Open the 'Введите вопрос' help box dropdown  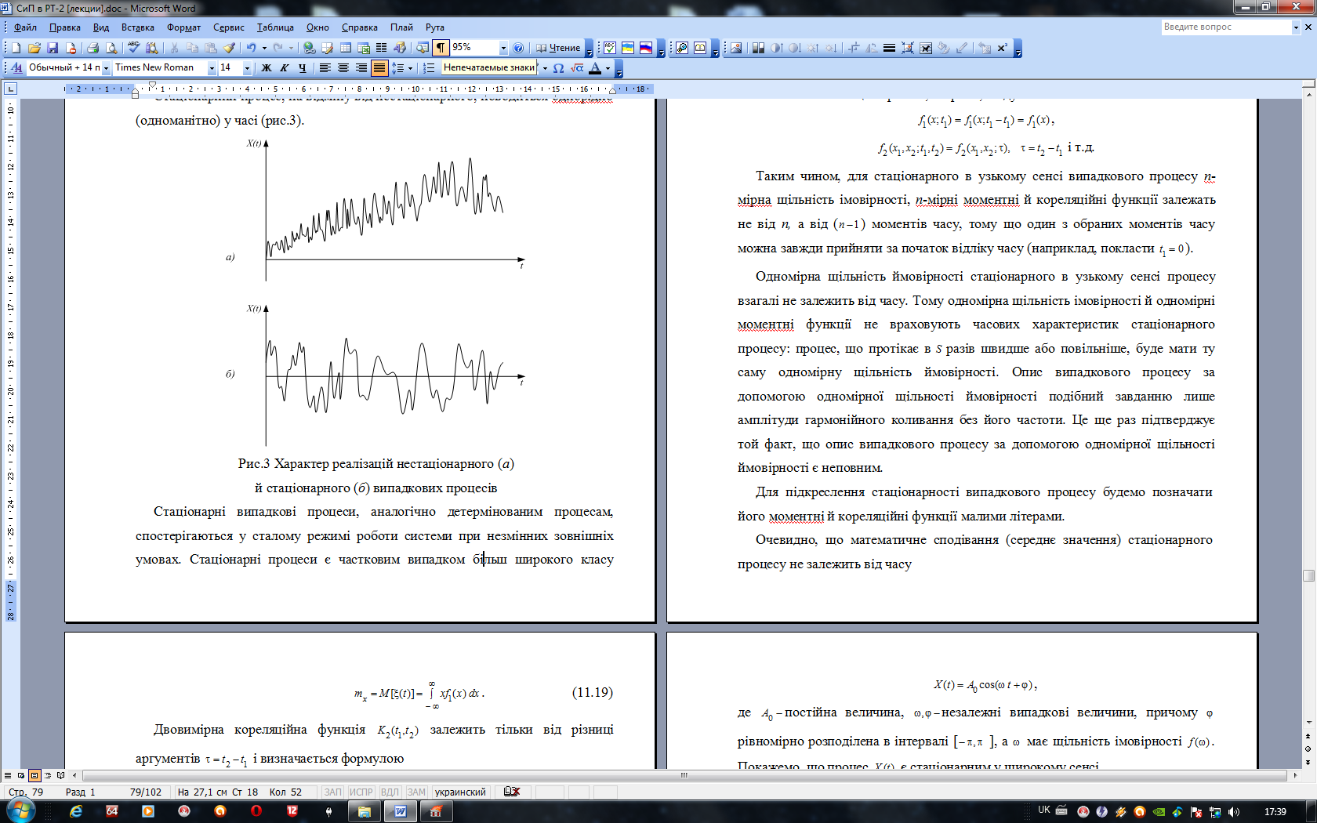point(1296,27)
